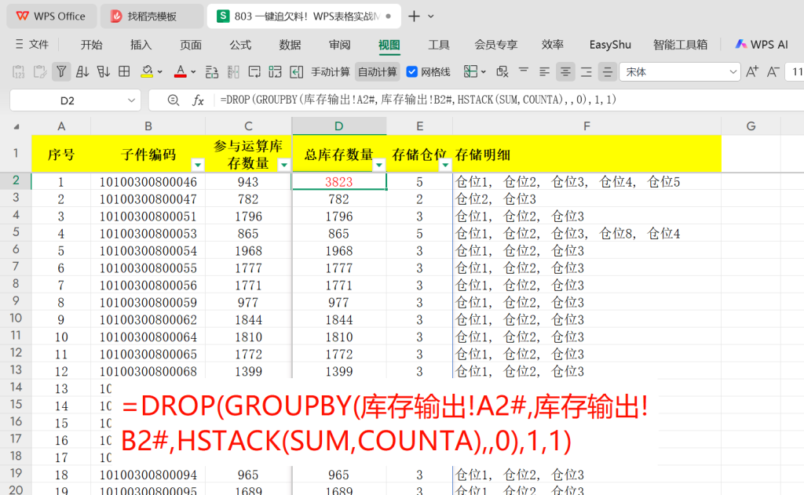The width and height of the screenshot is (804, 495).
Task: Open filter dropdown on 存储仓位 header
Action: click(x=445, y=165)
